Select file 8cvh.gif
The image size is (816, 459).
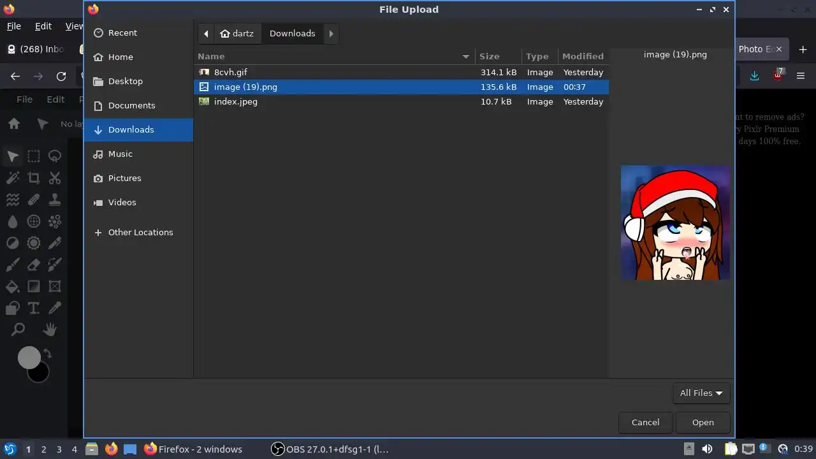pyautogui.click(x=401, y=72)
